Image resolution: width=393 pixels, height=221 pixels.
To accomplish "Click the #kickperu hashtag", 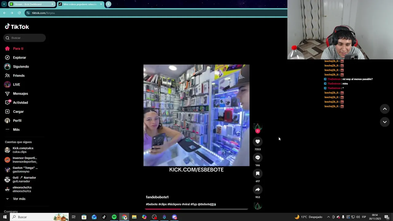I will pyautogui.click(x=174, y=204).
